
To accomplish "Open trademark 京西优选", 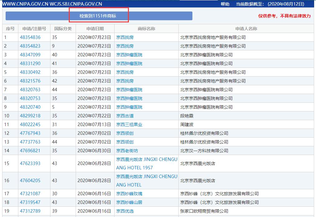I will click(x=125, y=211).
